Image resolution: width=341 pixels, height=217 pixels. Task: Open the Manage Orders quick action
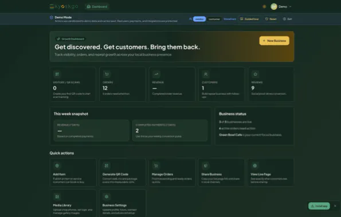click(x=172, y=173)
